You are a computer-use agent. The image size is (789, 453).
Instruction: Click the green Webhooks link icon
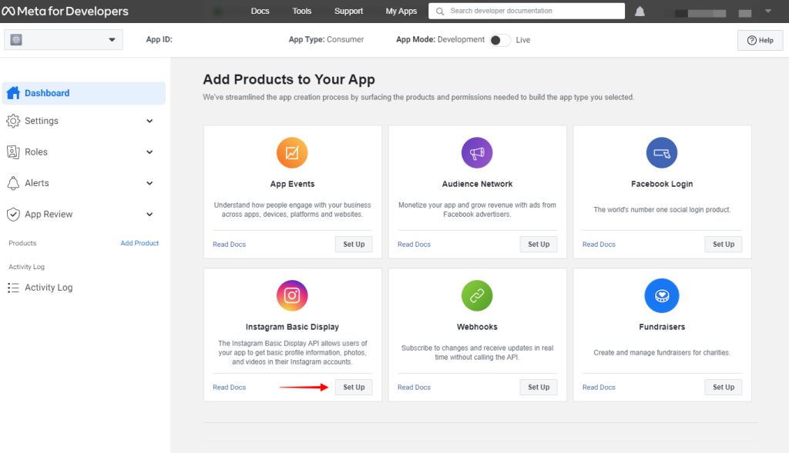click(477, 296)
